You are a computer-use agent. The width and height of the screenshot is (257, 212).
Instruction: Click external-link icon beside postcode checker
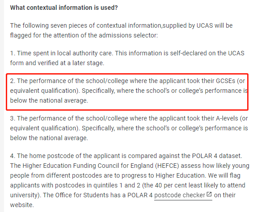(209, 194)
